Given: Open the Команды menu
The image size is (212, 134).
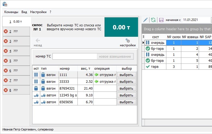Looking at the screenshot, I should (11, 12).
